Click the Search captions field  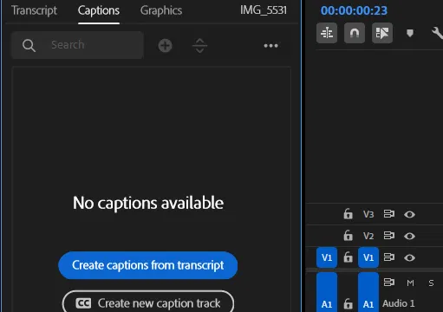point(77,45)
